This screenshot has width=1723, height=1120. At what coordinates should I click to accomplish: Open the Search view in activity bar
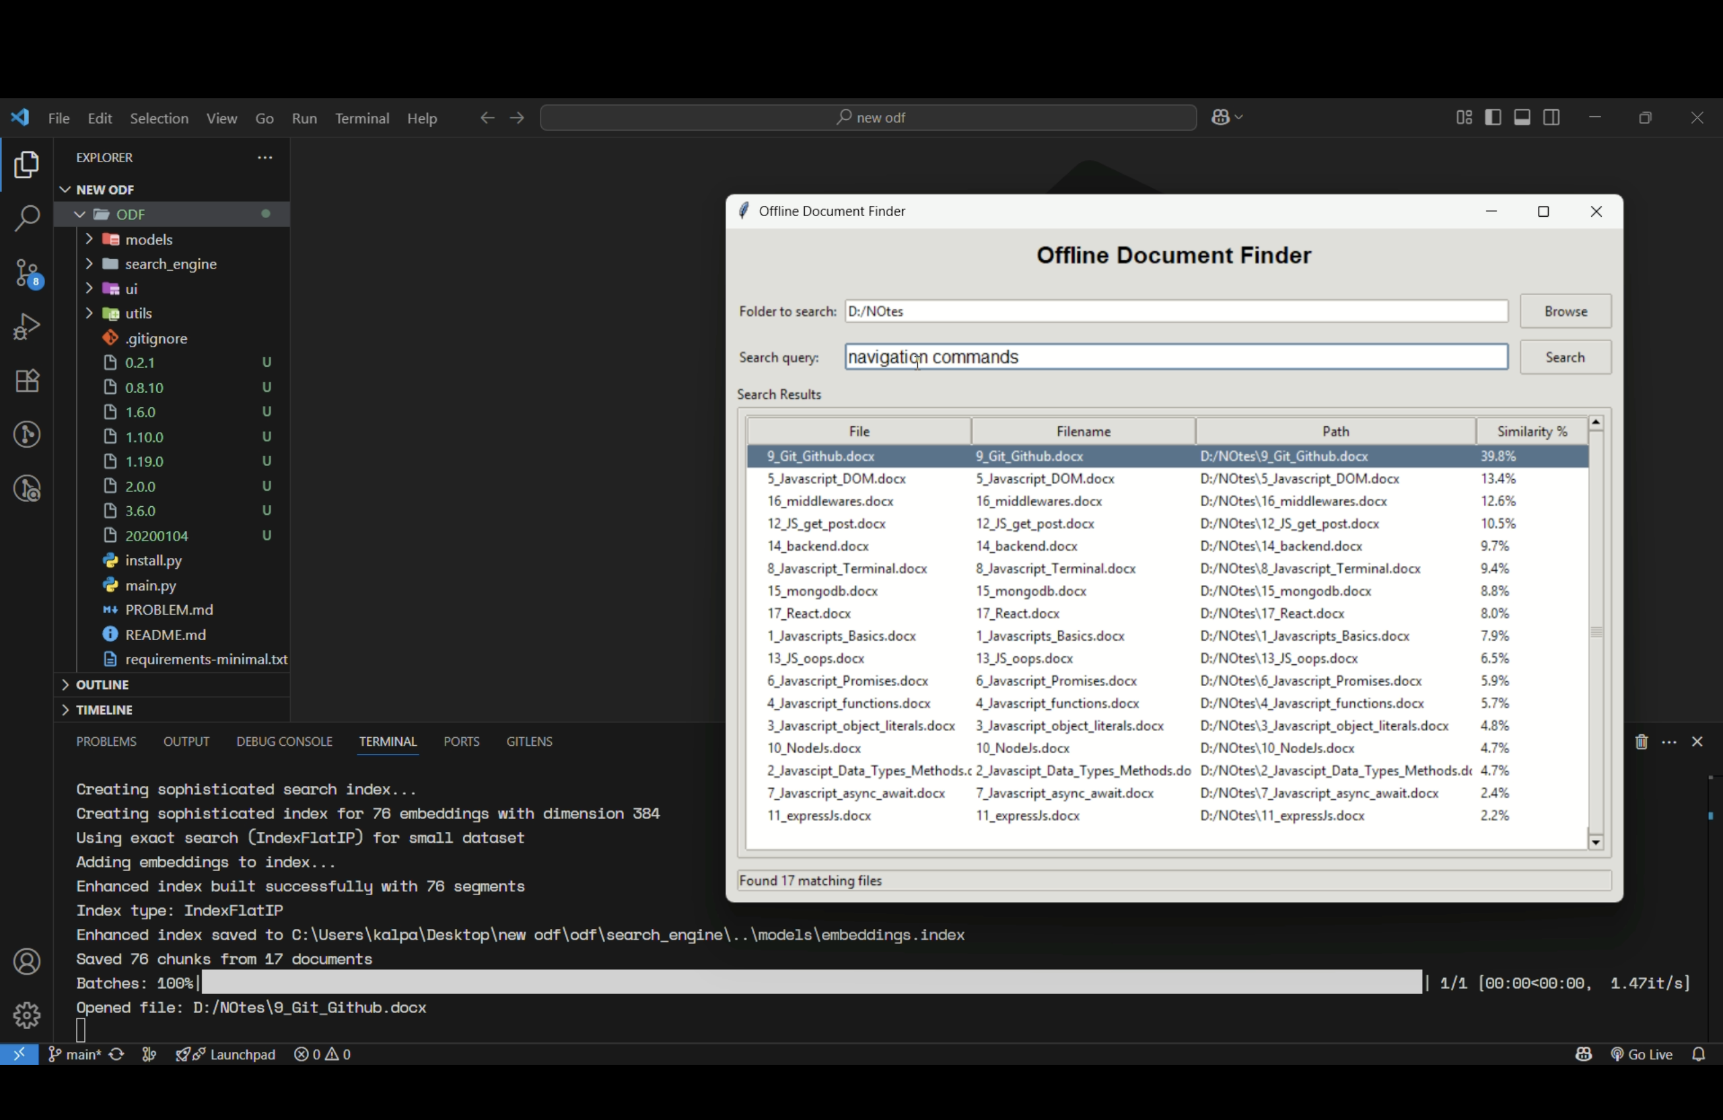click(27, 219)
